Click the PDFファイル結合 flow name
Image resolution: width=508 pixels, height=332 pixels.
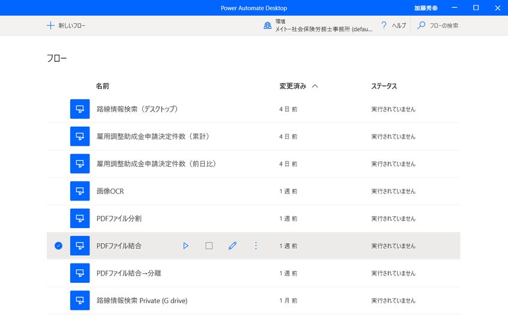[119, 246]
